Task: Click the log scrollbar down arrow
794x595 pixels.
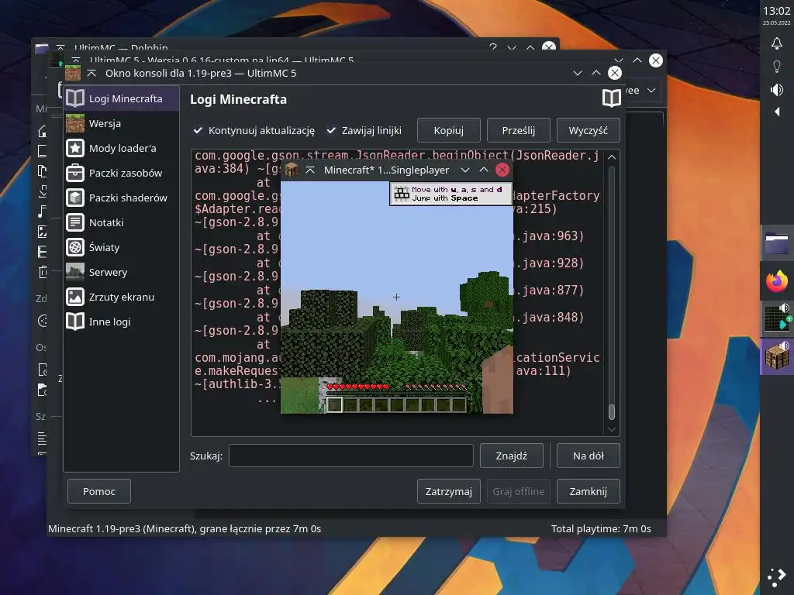Action: pyautogui.click(x=612, y=429)
